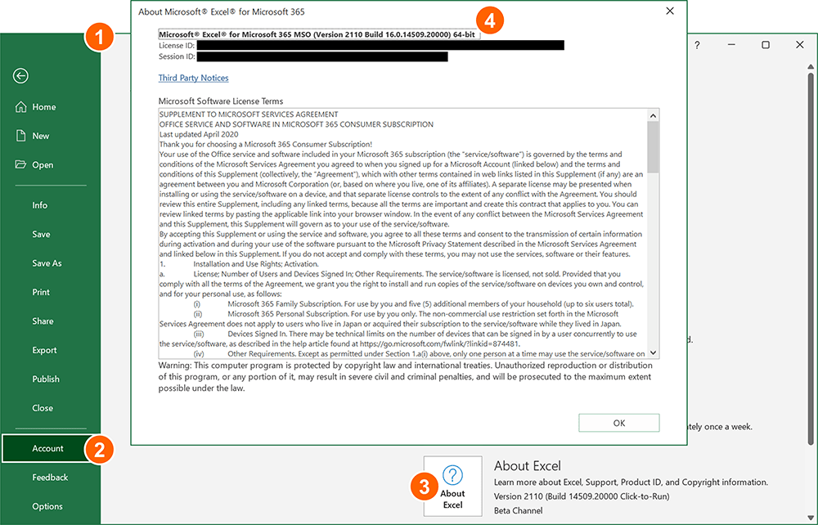Screen dimensions: 818x525
Task: Click the Excel version text field in the dialog
Action: click(319, 34)
